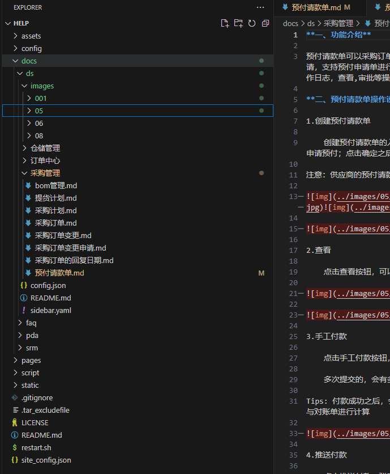This screenshot has height=474, width=390.
Task: Collapse the HELP workspace root section
Action: click(x=21, y=23)
